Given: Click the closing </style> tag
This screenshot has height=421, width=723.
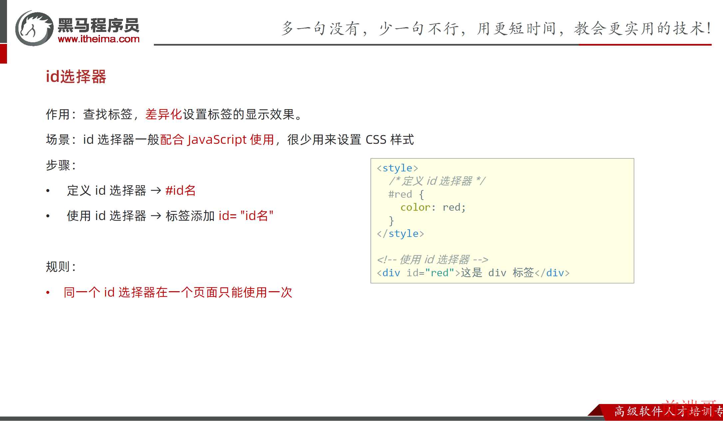Looking at the screenshot, I should [400, 234].
